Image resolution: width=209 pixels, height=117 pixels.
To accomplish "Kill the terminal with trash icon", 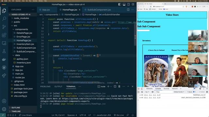I will (119, 86).
